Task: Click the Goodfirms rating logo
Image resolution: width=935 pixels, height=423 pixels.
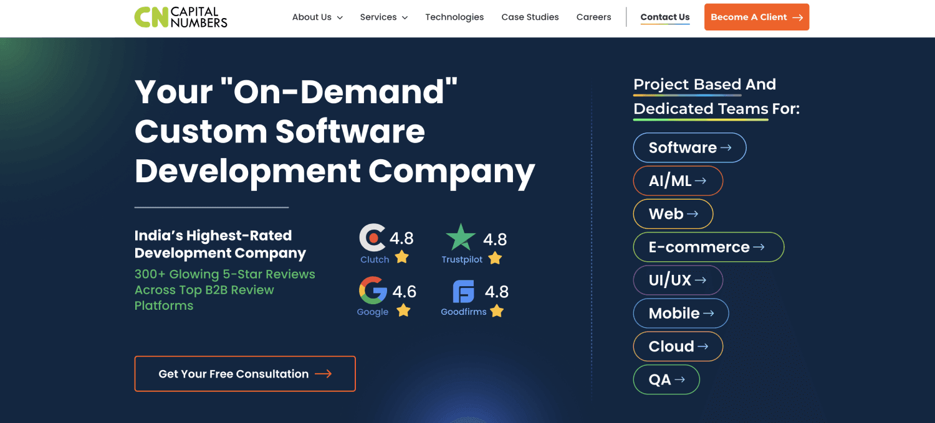Action: point(463,291)
